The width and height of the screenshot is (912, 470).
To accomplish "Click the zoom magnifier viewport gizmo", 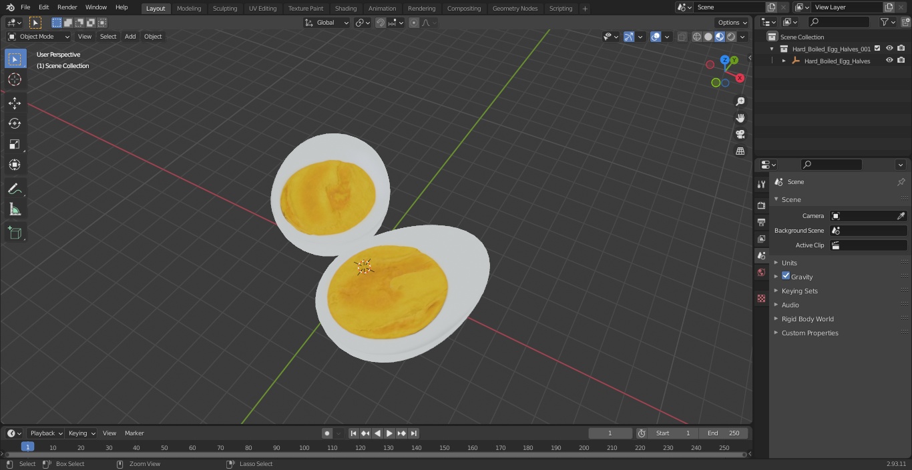I will (740, 101).
